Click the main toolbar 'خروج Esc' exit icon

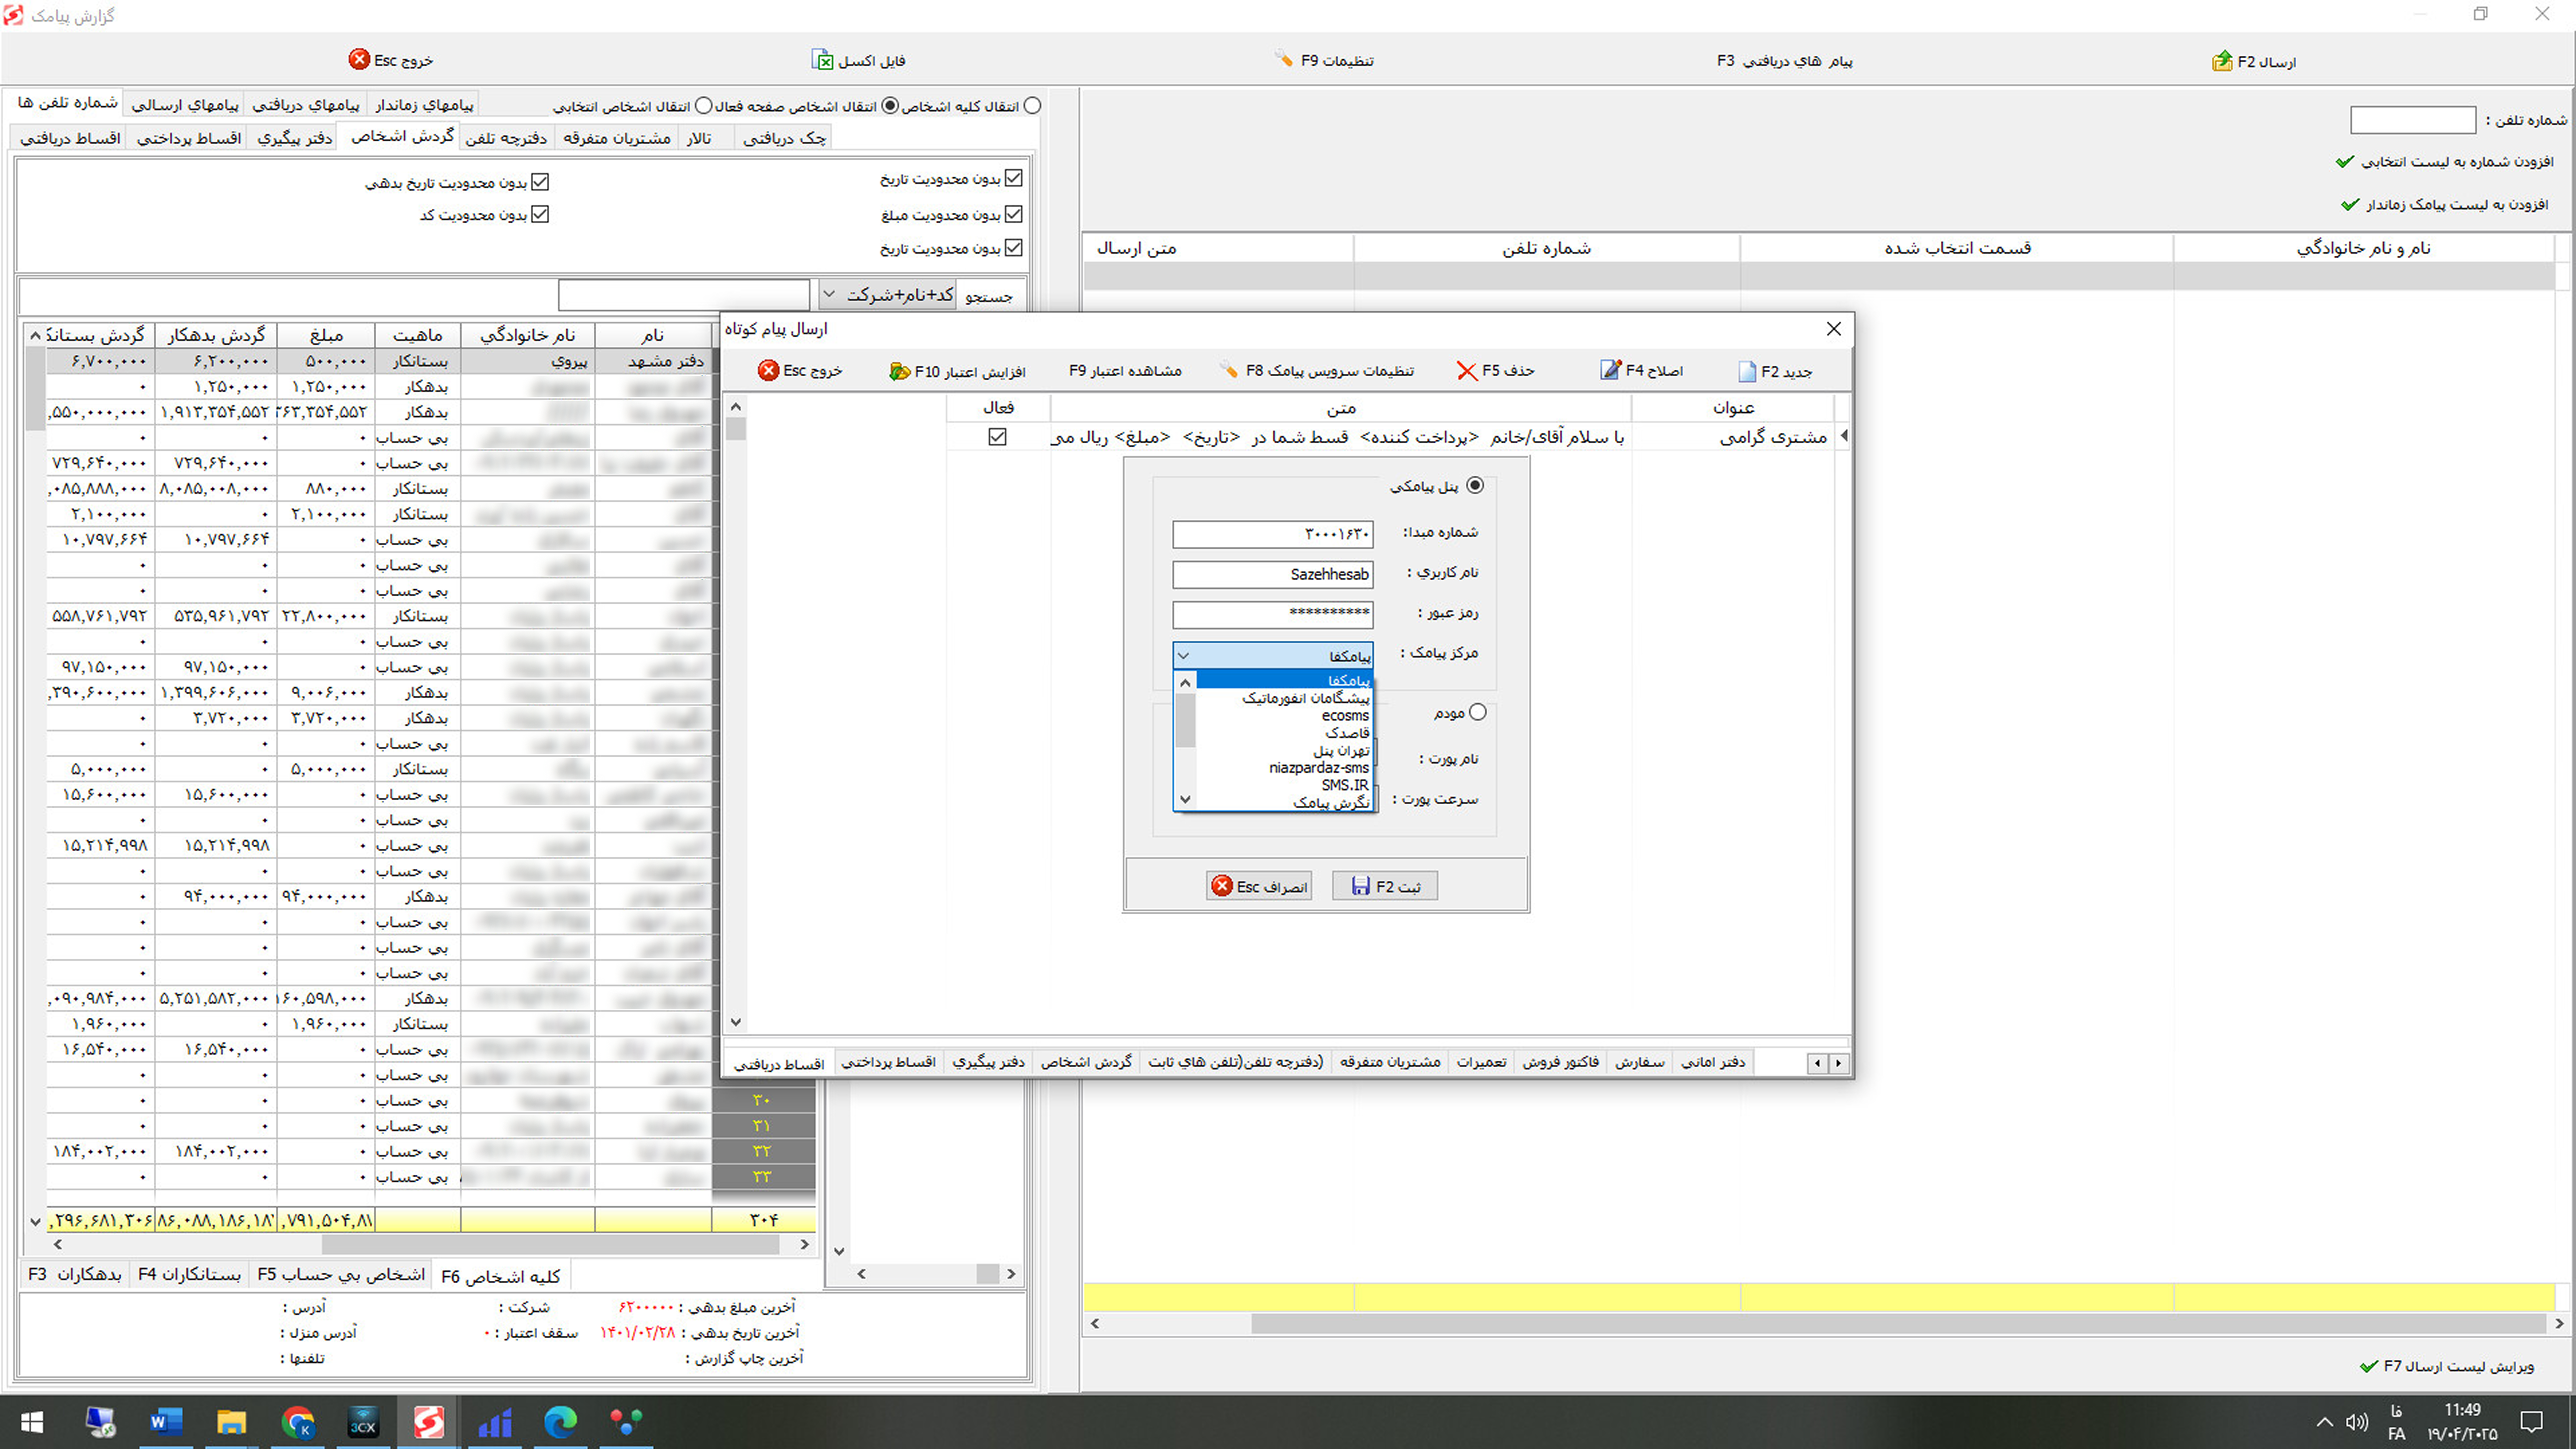(x=359, y=60)
